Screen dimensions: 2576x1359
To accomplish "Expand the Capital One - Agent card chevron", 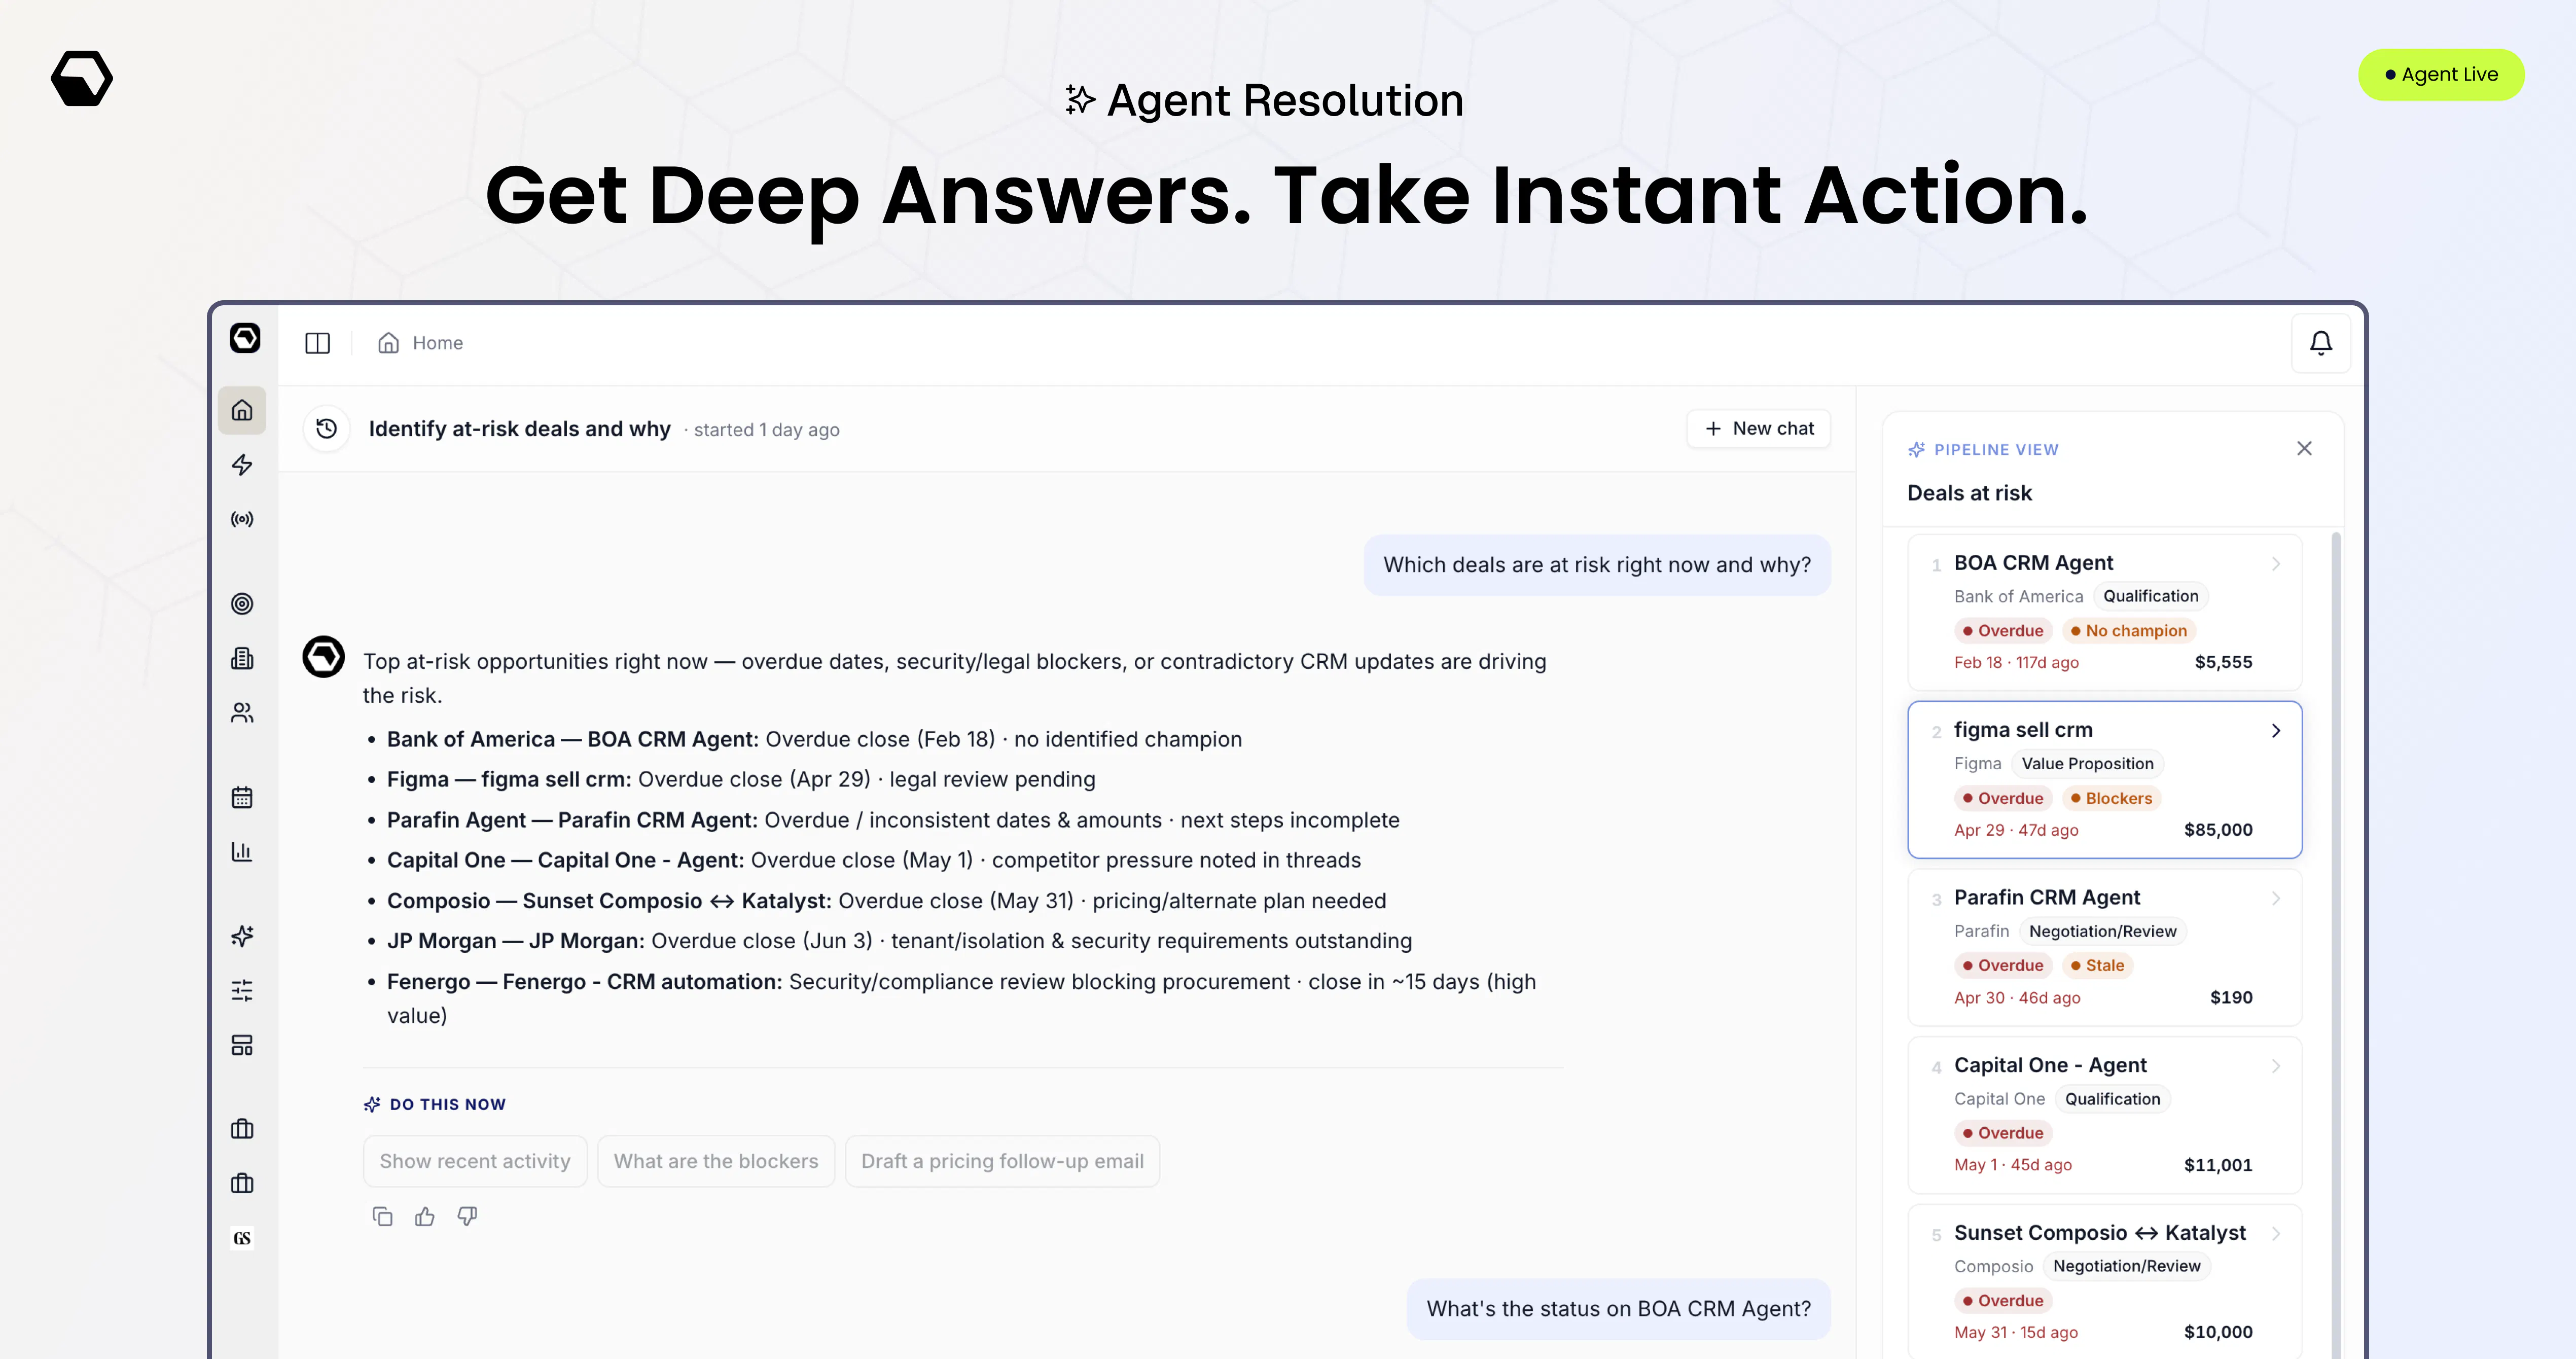I will [2276, 1066].
